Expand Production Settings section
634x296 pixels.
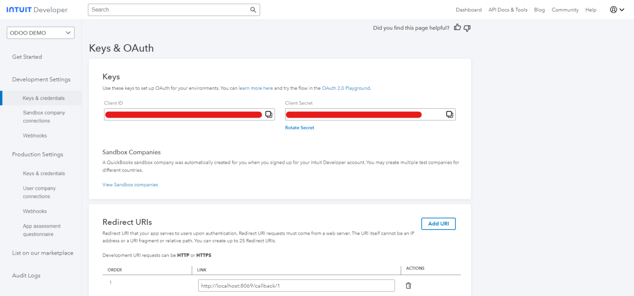click(x=38, y=155)
